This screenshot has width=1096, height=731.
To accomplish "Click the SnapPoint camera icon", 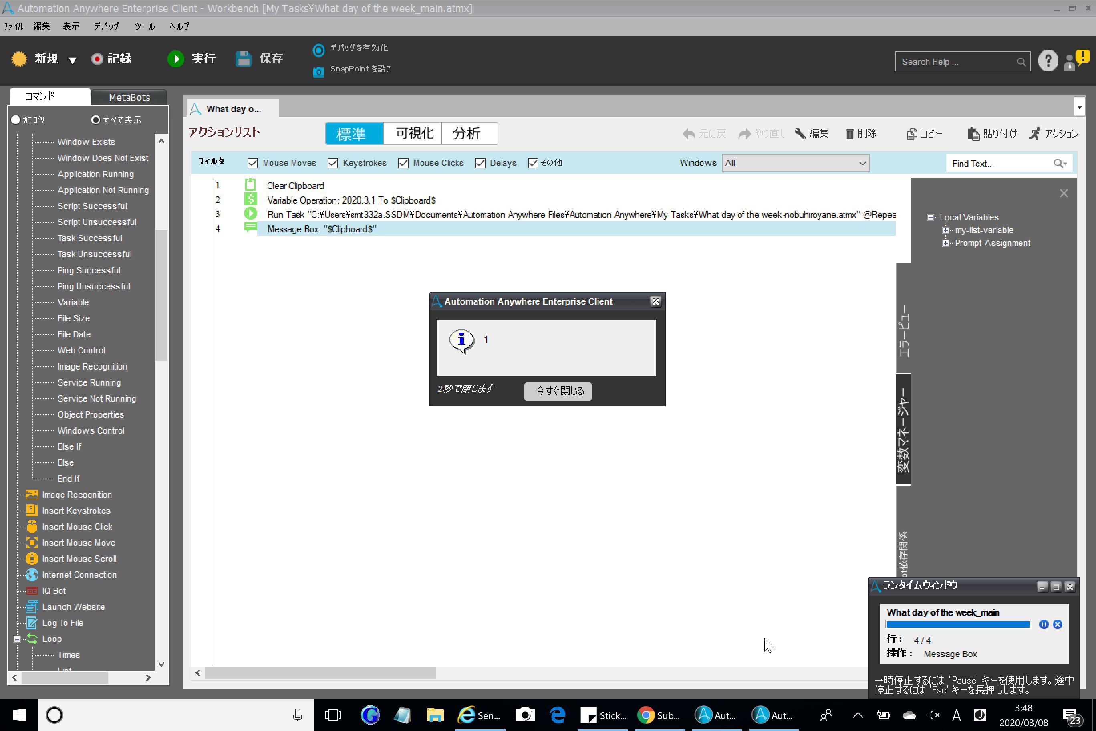I will tap(318, 71).
